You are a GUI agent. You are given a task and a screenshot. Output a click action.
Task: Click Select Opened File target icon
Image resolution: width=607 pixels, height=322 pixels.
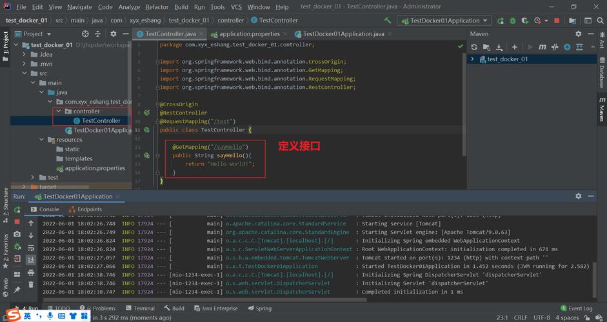pos(85,34)
